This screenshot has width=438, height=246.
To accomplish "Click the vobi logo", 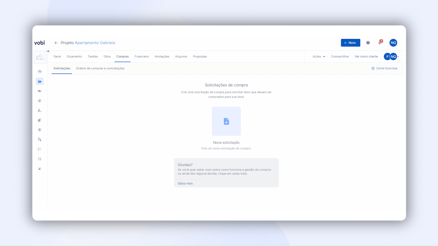I will tap(39, 43).
